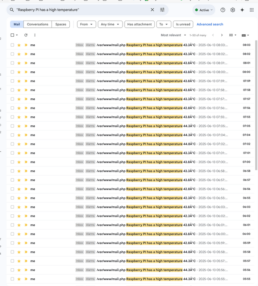The width and height of the screenshot is (258, 286).
Task: Open the email timestamped 05:59
Action: [130, 243]
